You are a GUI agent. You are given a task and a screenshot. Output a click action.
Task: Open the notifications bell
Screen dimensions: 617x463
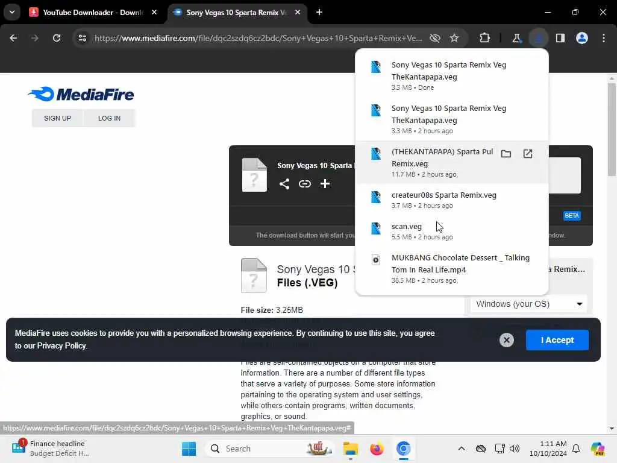click(x=575, y=449)
